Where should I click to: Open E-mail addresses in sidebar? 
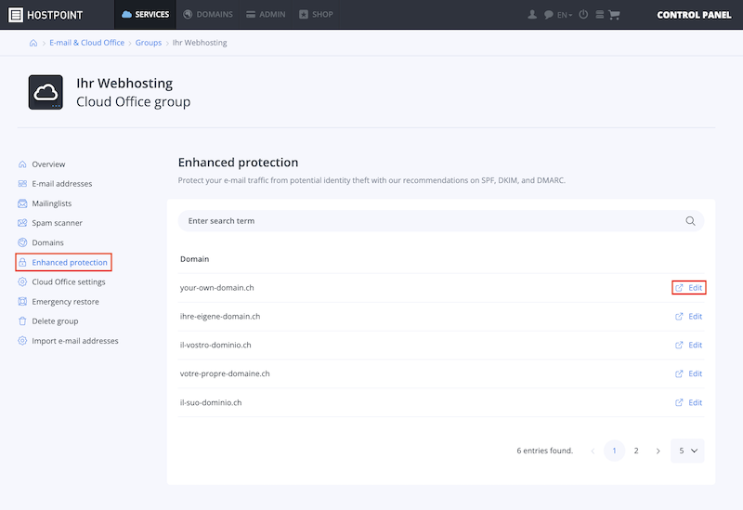62,183
